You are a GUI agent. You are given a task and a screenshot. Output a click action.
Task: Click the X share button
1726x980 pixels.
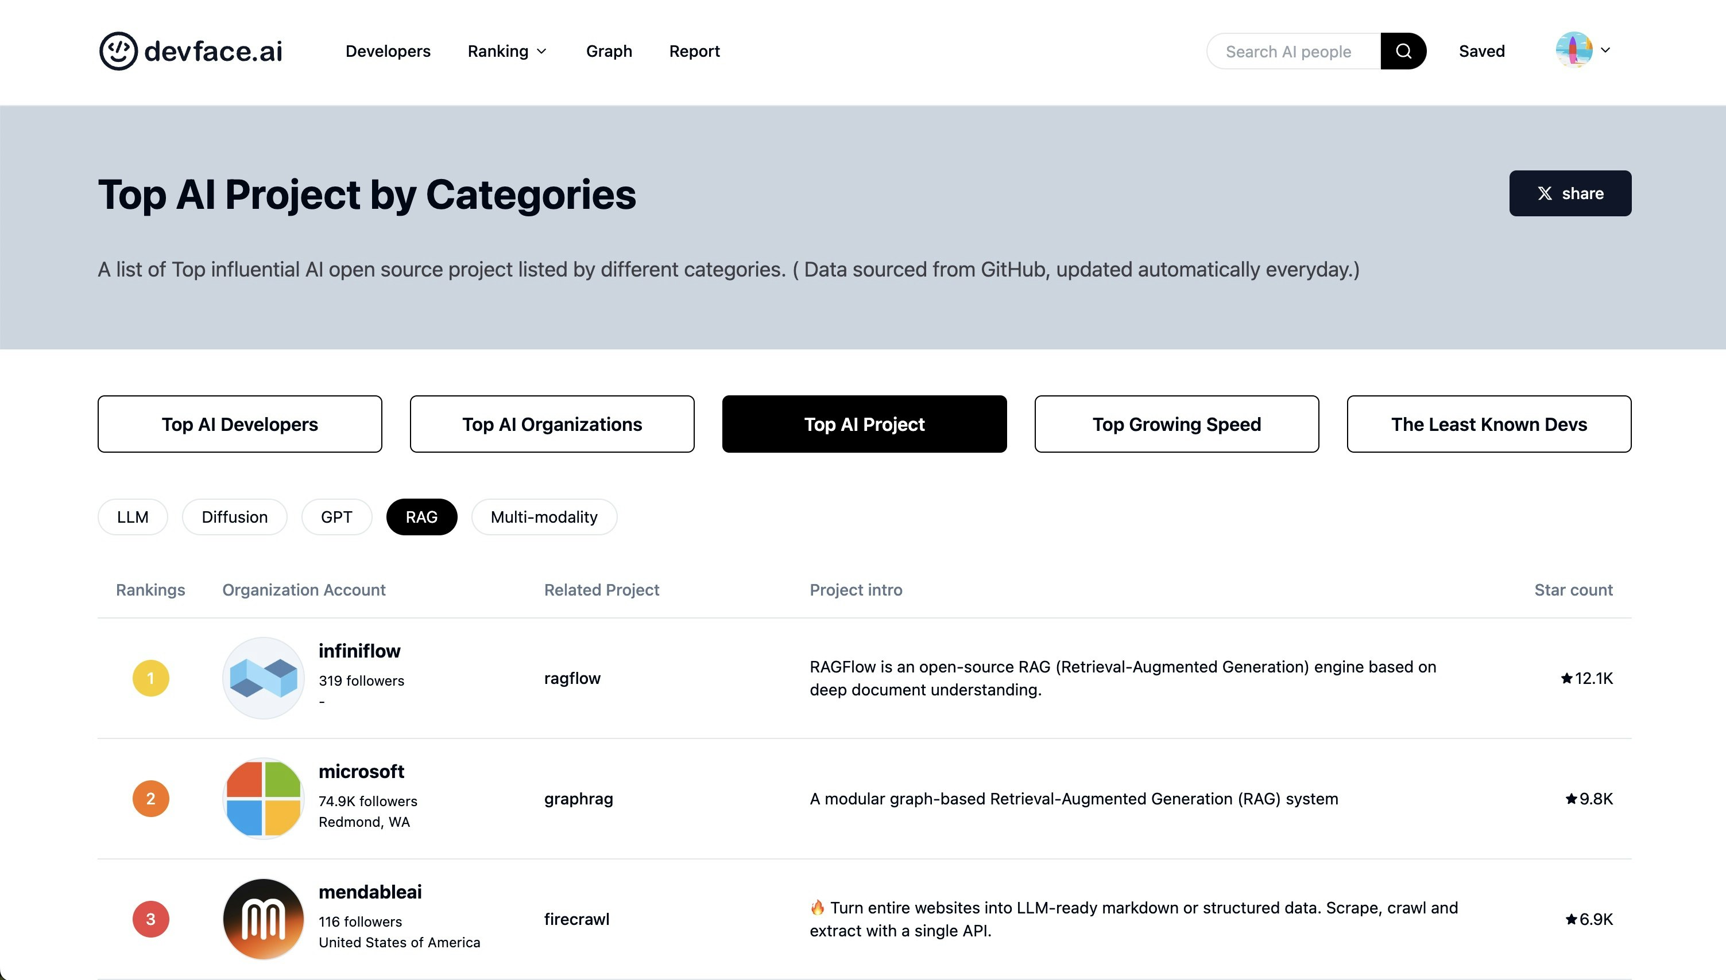[x=1570, y=193]
